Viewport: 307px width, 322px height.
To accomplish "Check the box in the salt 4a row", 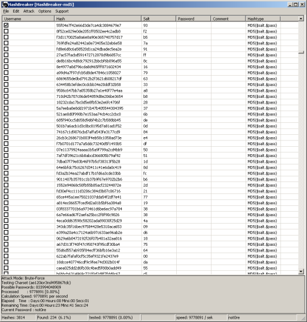I will coord(6,221).
